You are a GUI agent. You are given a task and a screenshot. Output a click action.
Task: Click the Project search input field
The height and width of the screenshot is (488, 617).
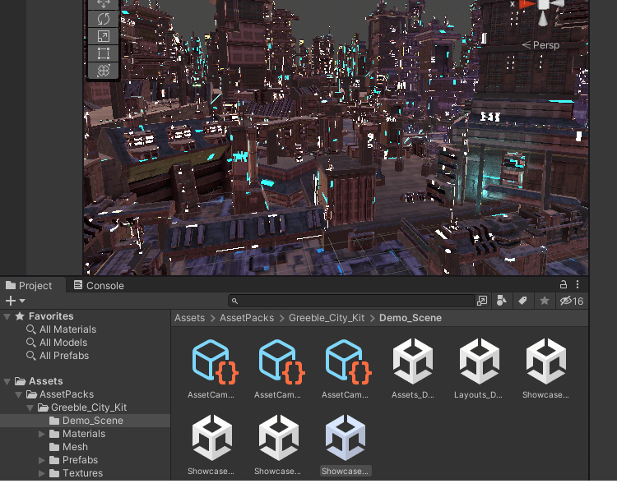(x=354, y=302)
